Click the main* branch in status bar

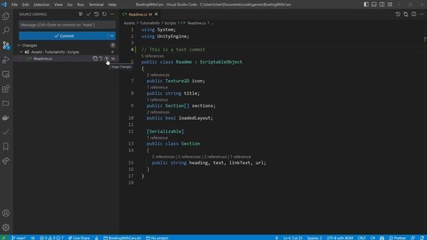pos(19,238)
